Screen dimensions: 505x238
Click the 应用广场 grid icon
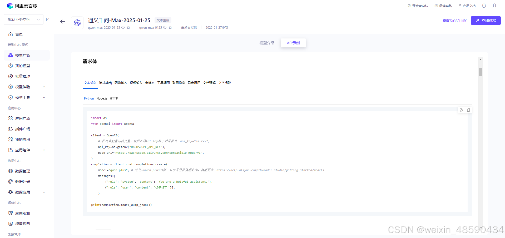(x=11, y=118)
